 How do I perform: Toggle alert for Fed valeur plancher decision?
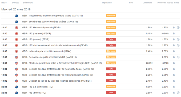point(174,75)
